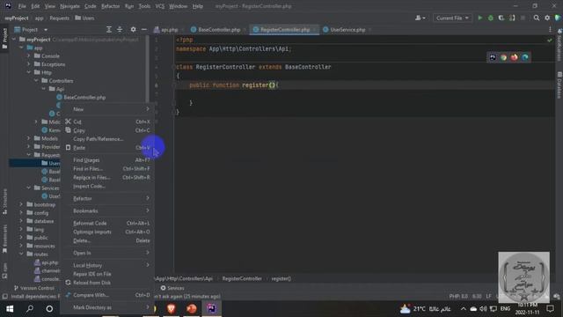Run the current file with green play icon
Screen dimensions: 563x317
click(x=479, y=18)
